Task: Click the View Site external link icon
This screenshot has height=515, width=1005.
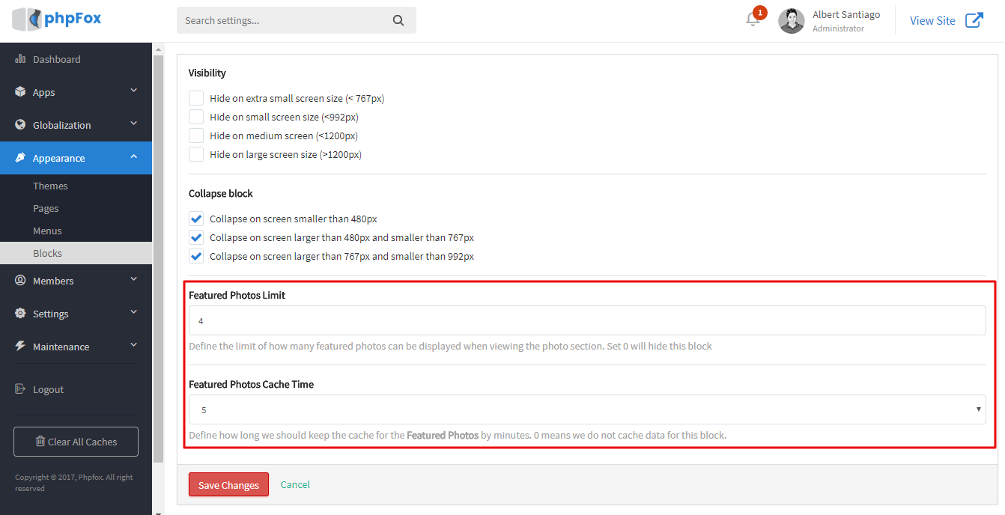Action: point(974,20)
